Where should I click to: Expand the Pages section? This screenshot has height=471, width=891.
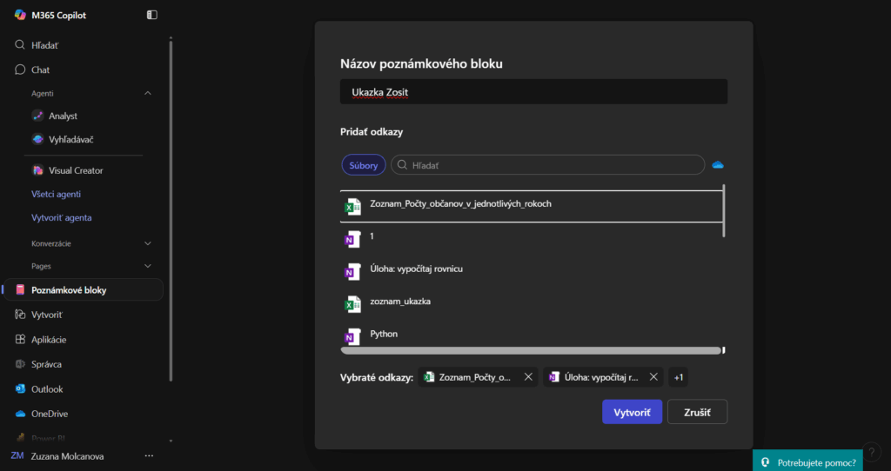coord(148,266)
